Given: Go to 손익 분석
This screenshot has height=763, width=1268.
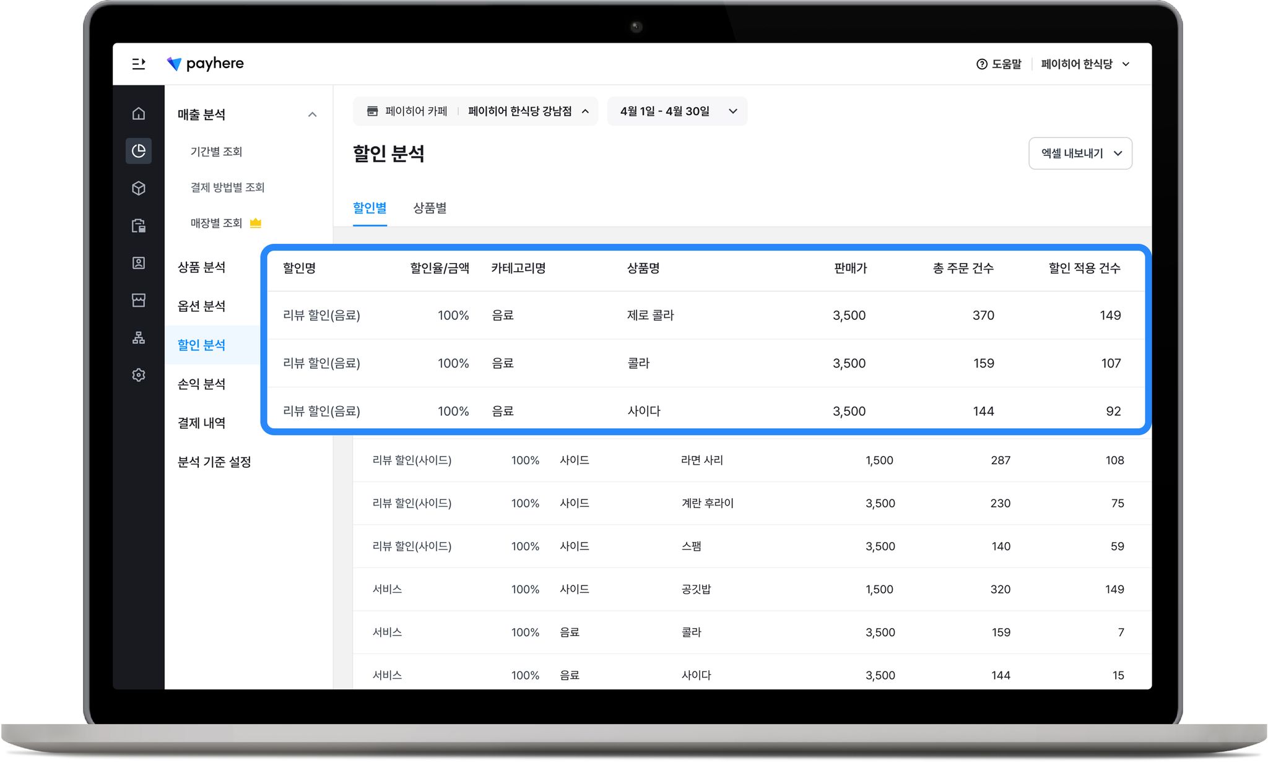Looking at the screenshot, I should [201, 384].
